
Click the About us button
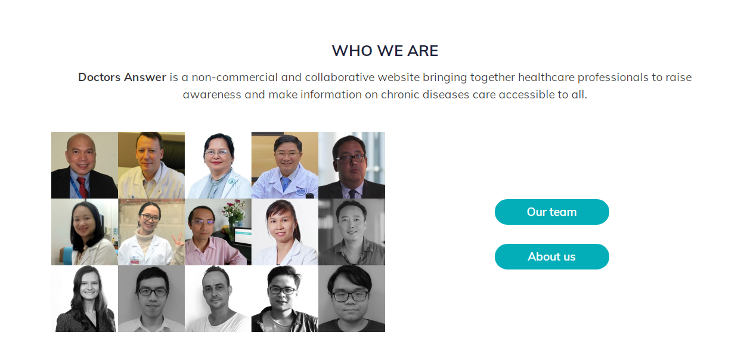551,256
